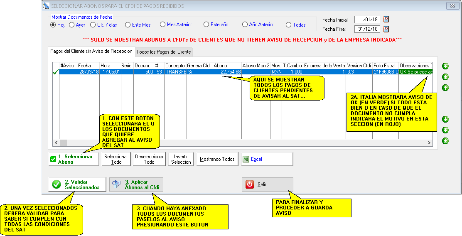Image resolution: width=462 pixels, height=236 pixels.
Task: Choose the Este Mes radio option
Action: coord(128,25)
